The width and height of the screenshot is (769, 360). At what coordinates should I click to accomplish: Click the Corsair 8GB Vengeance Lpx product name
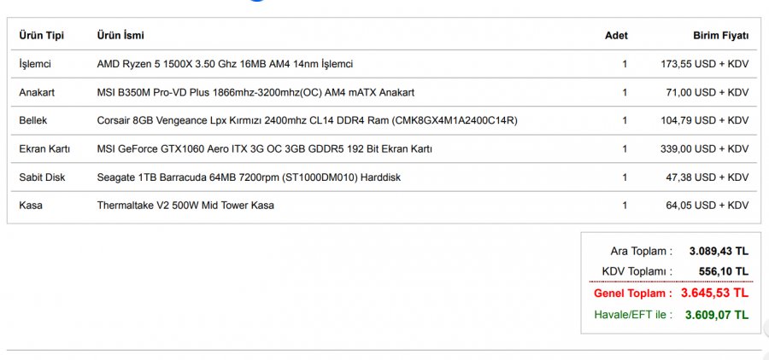pyautogui.click(x=307, y=120)
